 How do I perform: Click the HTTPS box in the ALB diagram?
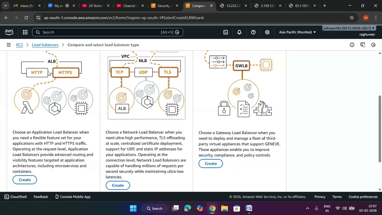(66, 73)
